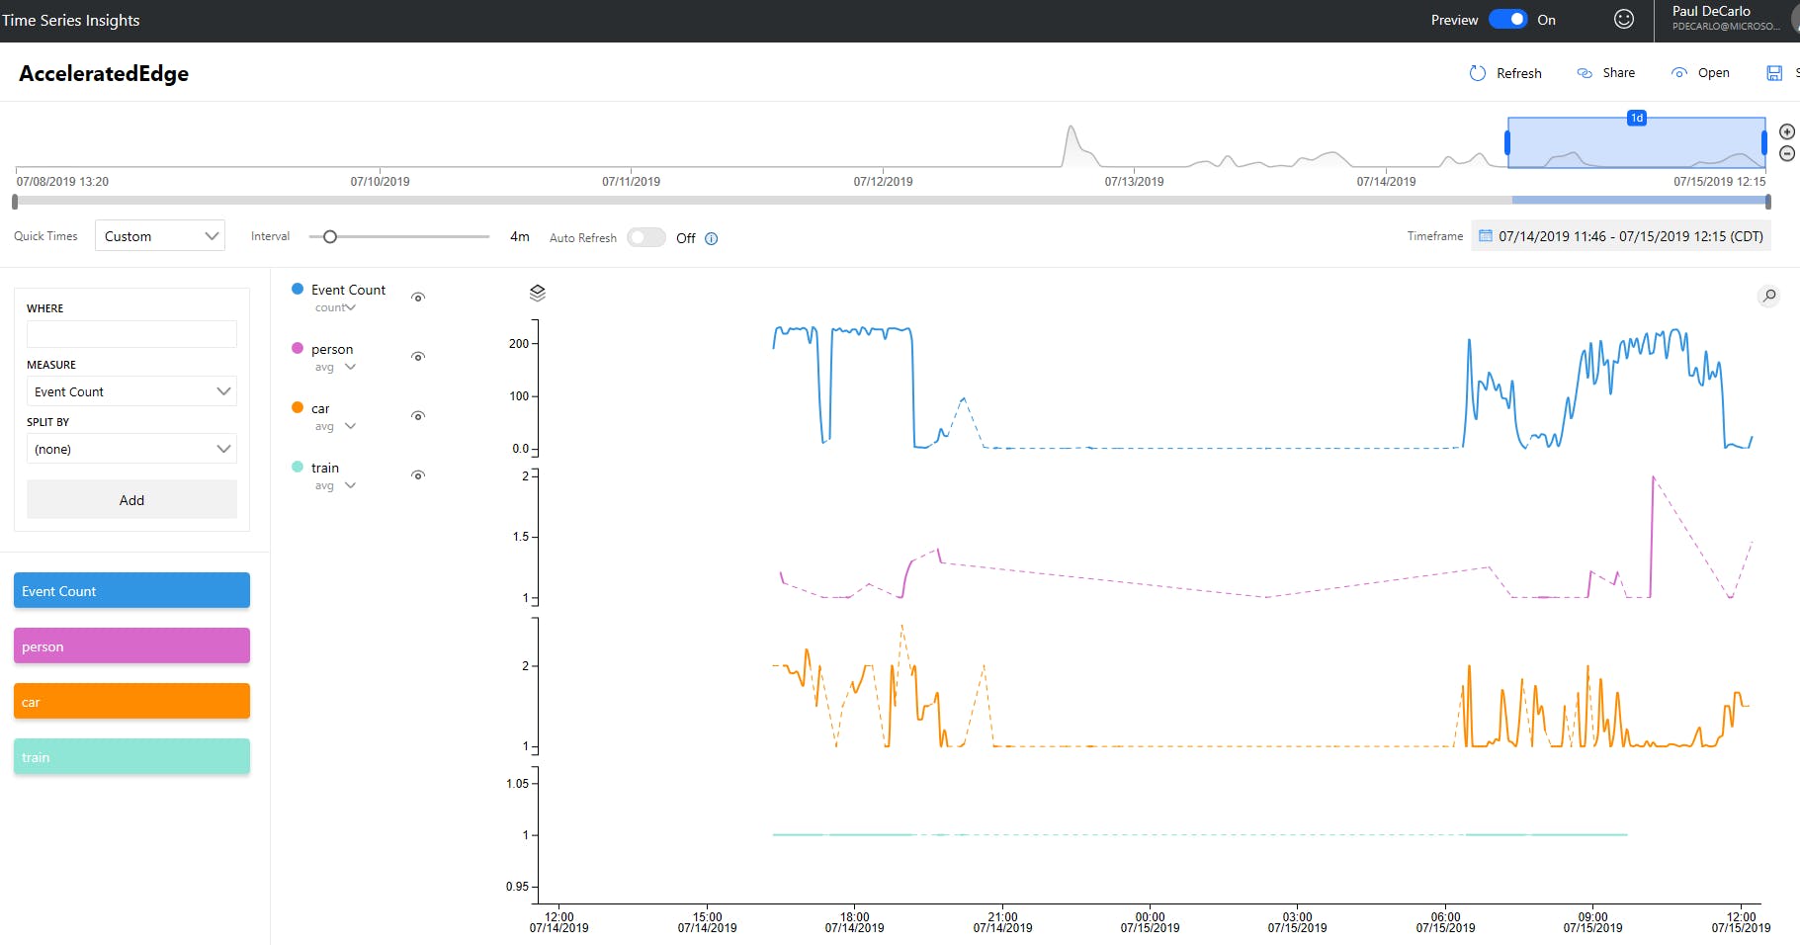Screen dimensions: 1800x945
Task: Hide the train series eye icon
Action: click(x=418, y=475)
